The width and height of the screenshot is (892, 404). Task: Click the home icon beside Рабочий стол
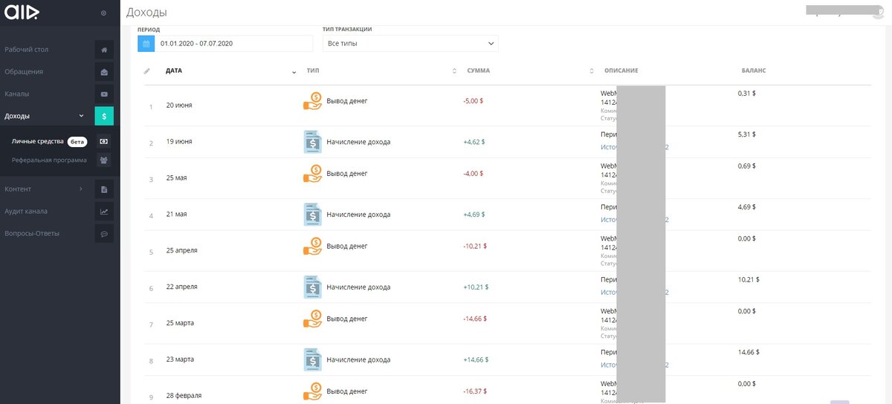104,50
